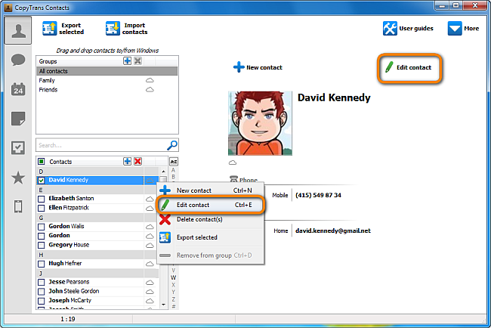Delete contacts via red X header icon
This screenshot has height=328, width=491.
point(137,161)
